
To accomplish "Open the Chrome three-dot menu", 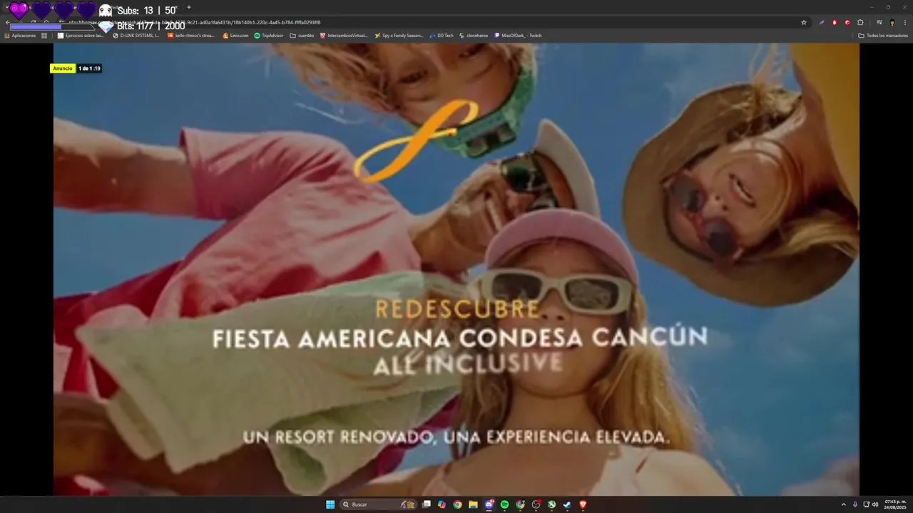I will pyautogui.click(x=904, y=22).
